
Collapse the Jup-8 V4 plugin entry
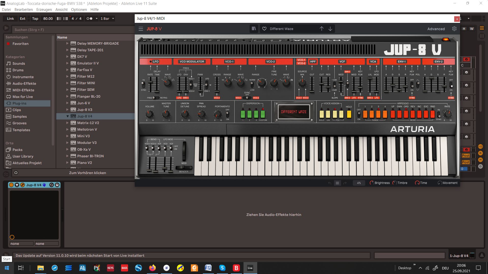[x=68, y=116]
